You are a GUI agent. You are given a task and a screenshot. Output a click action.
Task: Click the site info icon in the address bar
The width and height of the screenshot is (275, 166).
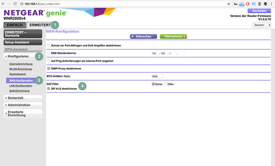click(22, 4)
